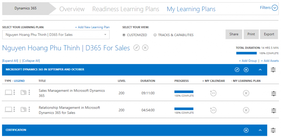Edit the D365 For Sales plan title pencil icon

(136, 48)
